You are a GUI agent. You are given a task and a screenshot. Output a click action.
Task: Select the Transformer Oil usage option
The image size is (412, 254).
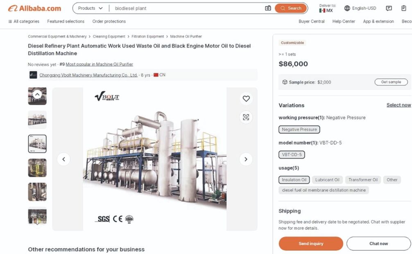[x=363, y=180]
